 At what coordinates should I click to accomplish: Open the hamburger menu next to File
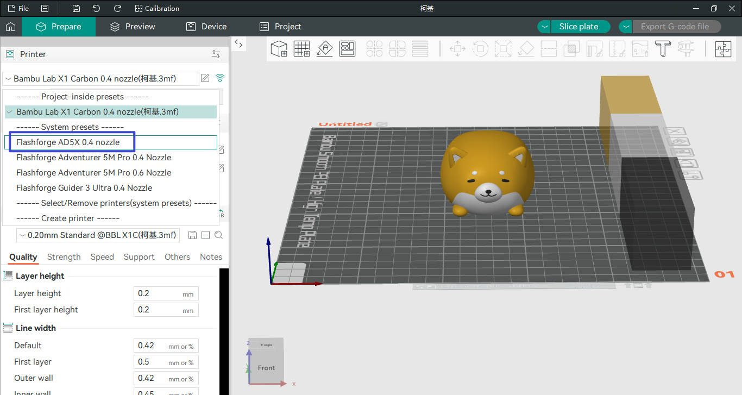point(45,8)
